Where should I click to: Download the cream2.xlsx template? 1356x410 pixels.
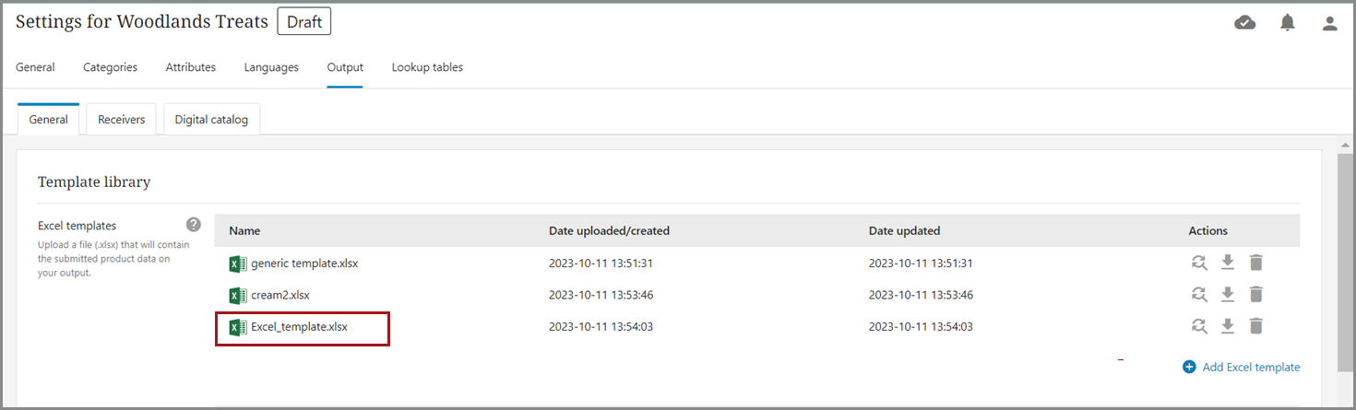(1228, 295)
